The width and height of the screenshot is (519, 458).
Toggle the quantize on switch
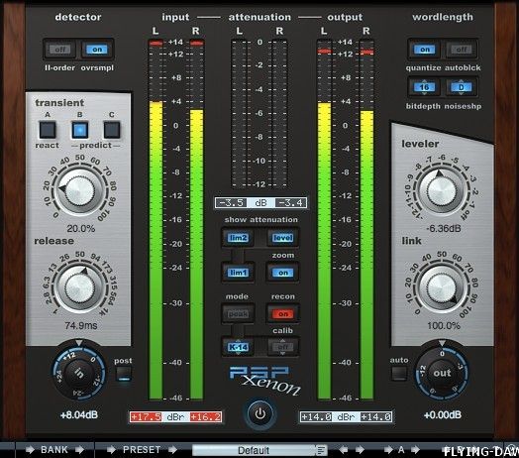(x=425, y=50)
